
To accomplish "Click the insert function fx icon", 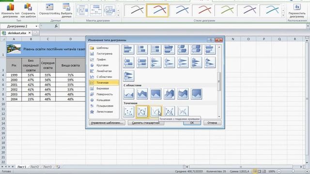I will pyautogui.click(x=56, y=26).
